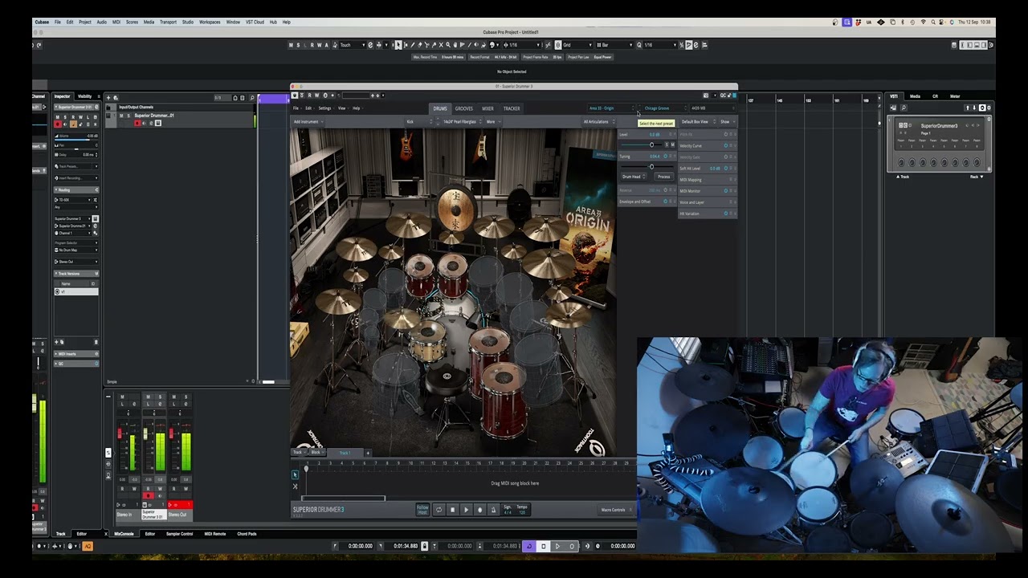Toggle Superior Drummer metronome icon
The height and width of the screenshot is (578, 1028).
tap(493, 510)
